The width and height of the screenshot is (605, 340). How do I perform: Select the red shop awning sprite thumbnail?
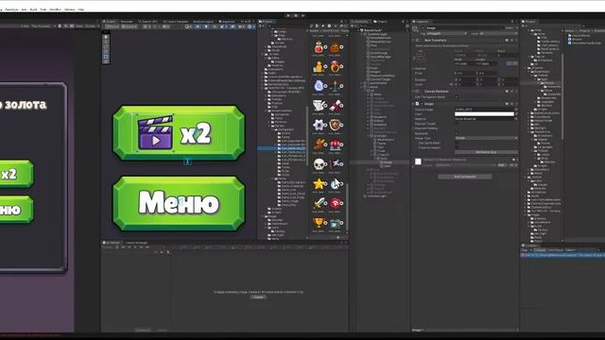tap(336, 144)
